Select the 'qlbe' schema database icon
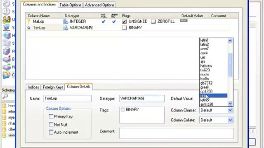Viewport: 264px width, 148px height. (x=5, y=129)
